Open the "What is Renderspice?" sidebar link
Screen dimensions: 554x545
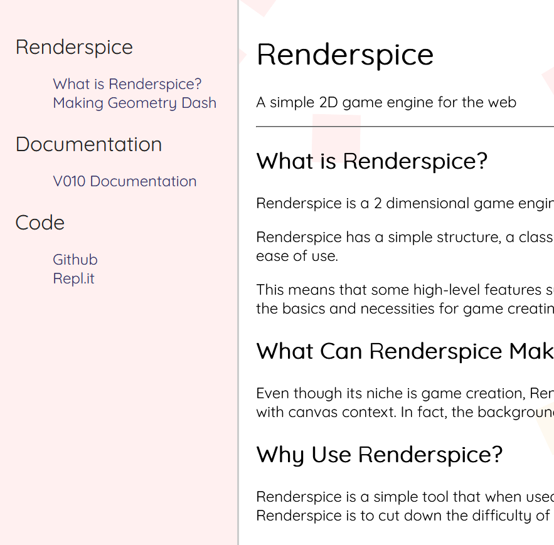[127, 83]
